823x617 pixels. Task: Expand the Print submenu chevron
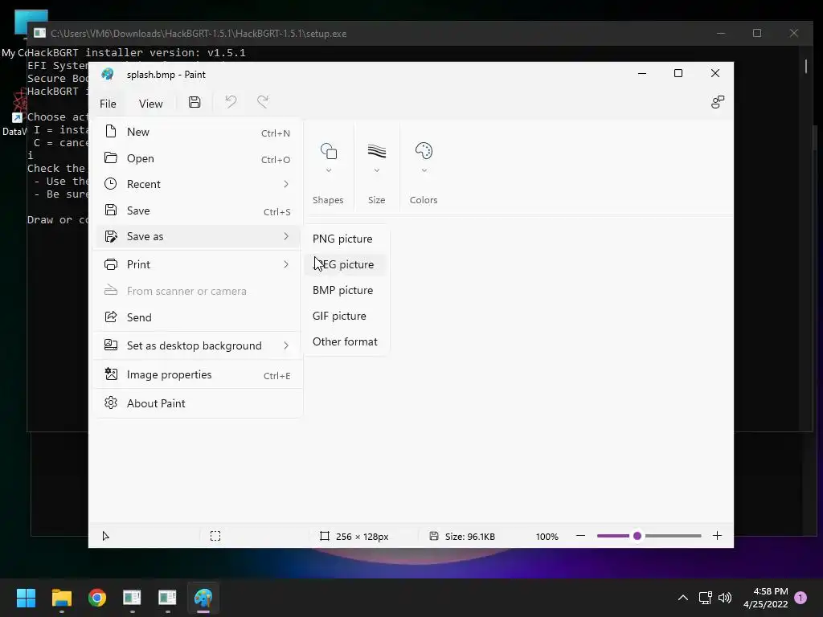click(x=286, y=264)
